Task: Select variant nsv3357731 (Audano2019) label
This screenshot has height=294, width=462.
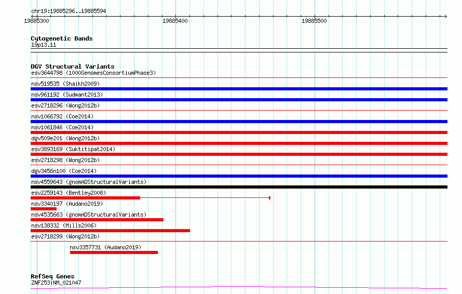Action: click(105, 247)
